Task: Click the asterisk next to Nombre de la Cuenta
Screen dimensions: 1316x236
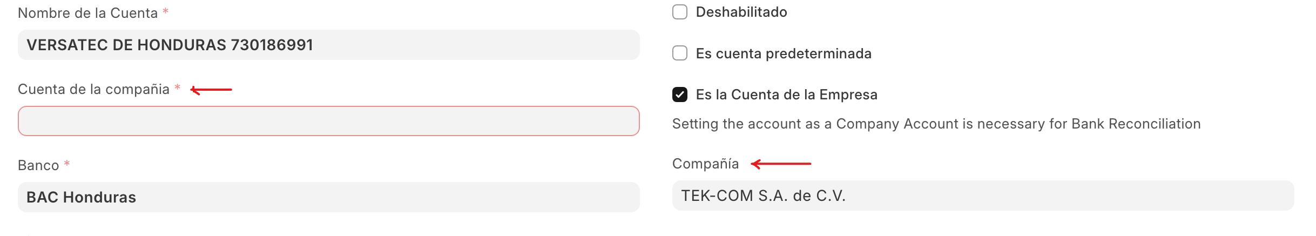Action: coord(166,11)
